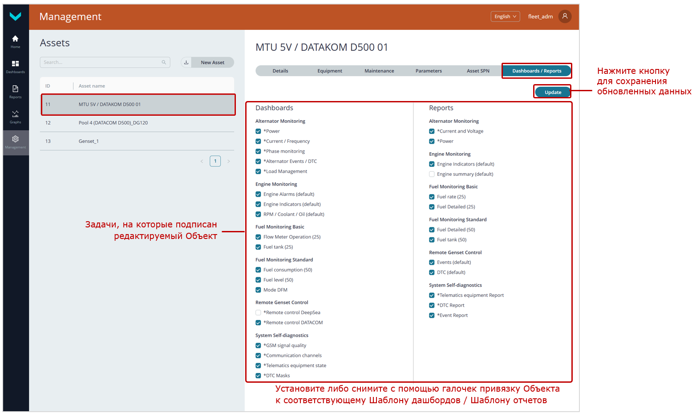Go to Reports in the sidebar
696x417 pixels.
coord(15,89)
